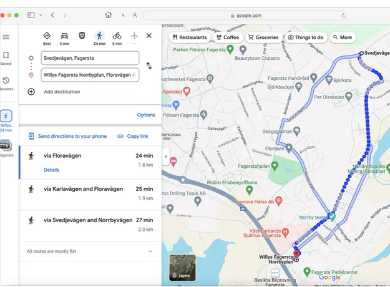Click the Olympen map pin
This screenshot has width=390, height=287.
coord(288,148)
